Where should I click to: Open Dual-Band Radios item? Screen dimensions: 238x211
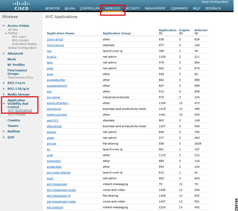(x=24, y=44)
